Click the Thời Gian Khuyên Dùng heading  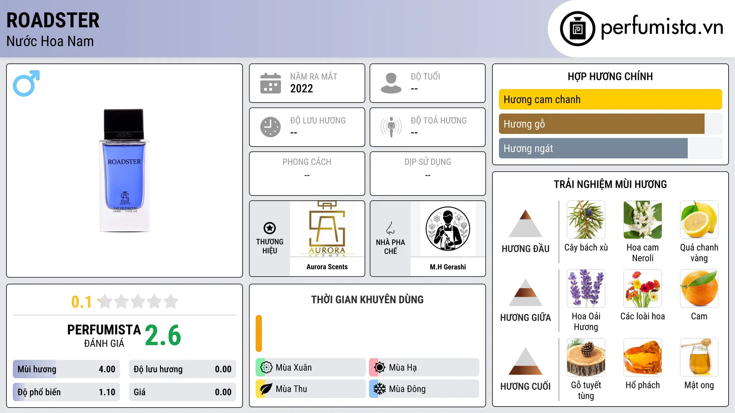click(x=367, y=300)
